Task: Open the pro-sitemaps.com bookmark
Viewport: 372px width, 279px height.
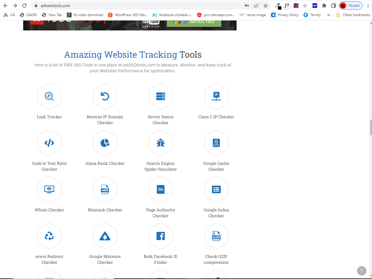Action: pyautogui.click(x=216, y=15)
